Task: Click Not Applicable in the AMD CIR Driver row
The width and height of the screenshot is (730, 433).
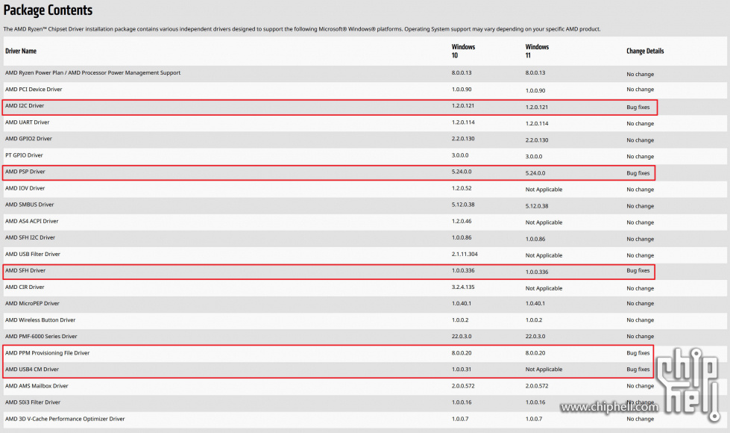Action: (544, 288)
